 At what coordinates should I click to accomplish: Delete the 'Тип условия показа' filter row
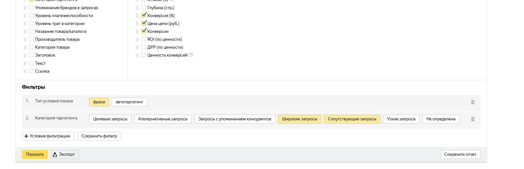pos(473,102)
